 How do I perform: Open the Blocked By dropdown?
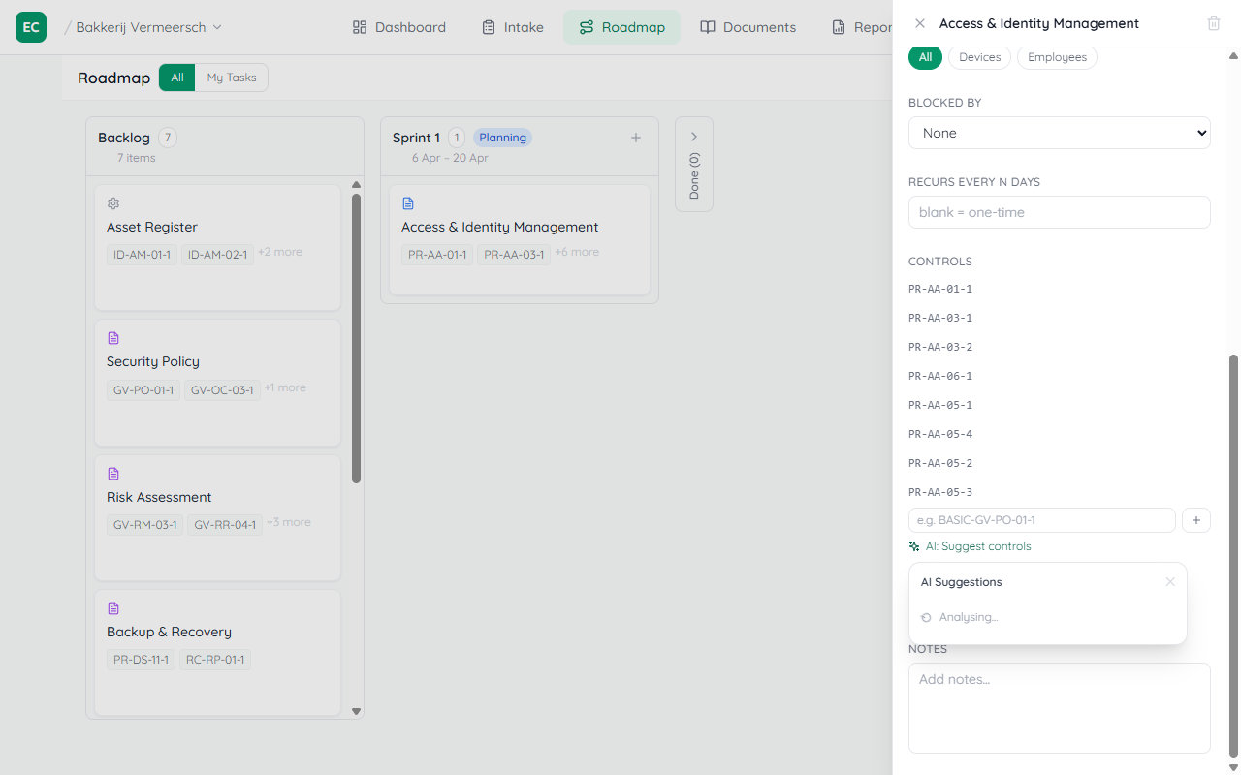[1059, 133]
